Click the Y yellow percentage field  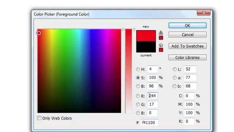coord(189,113)
